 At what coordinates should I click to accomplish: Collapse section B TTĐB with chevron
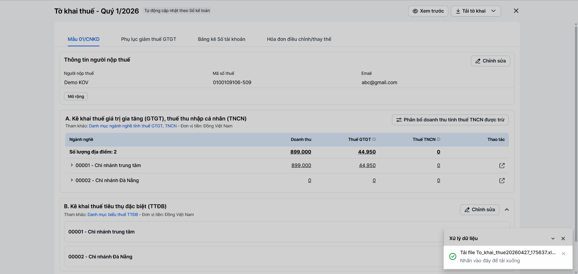507,210
